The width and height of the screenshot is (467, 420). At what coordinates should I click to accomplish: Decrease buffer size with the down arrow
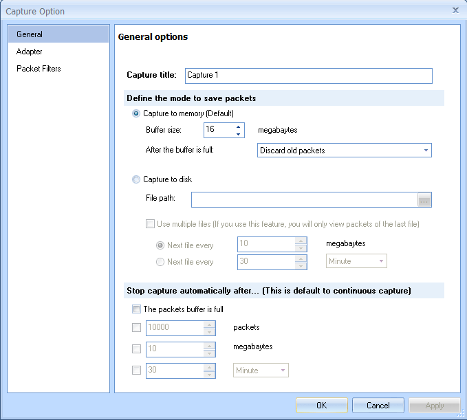tap(238, 134)
